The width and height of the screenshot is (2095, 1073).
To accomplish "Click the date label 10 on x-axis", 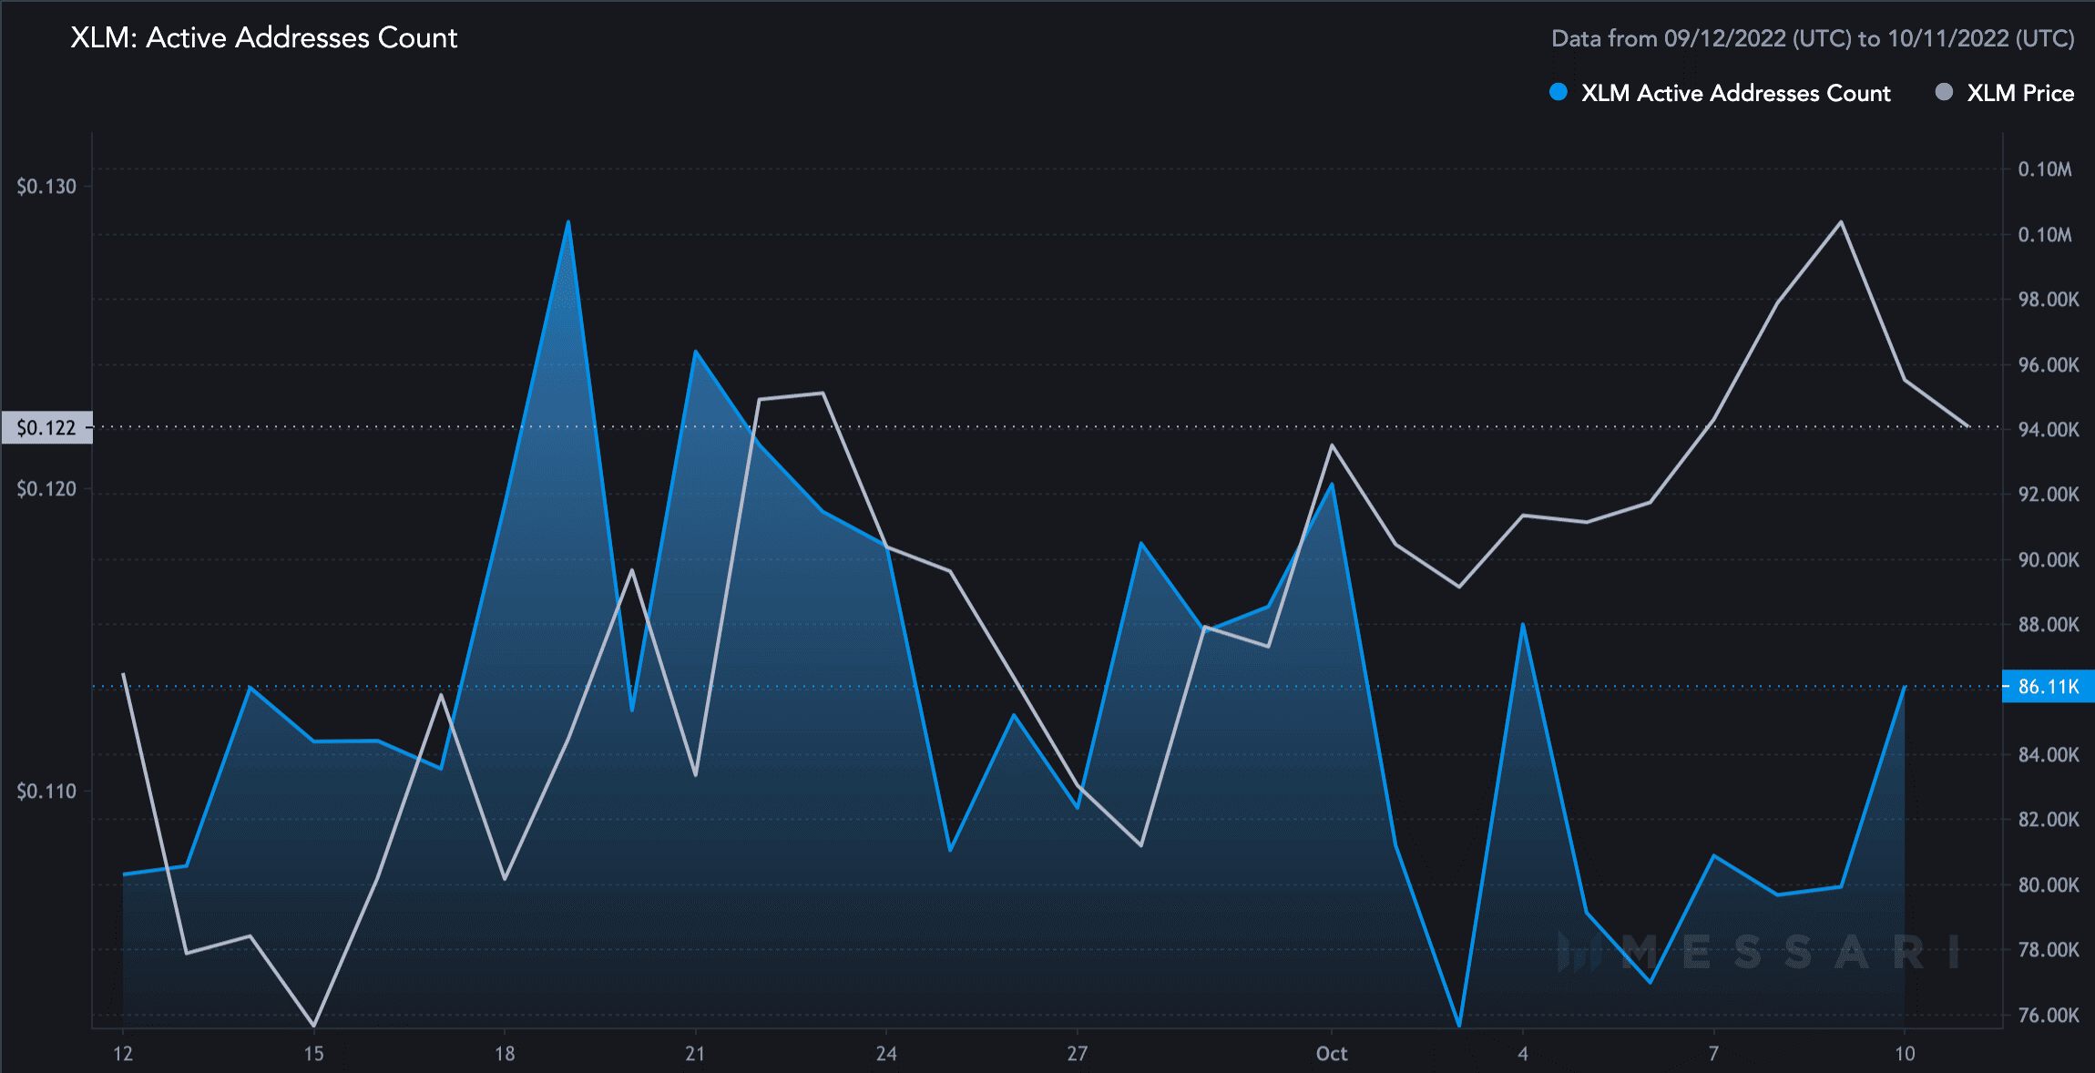I will click(x=1905, y=1054).
